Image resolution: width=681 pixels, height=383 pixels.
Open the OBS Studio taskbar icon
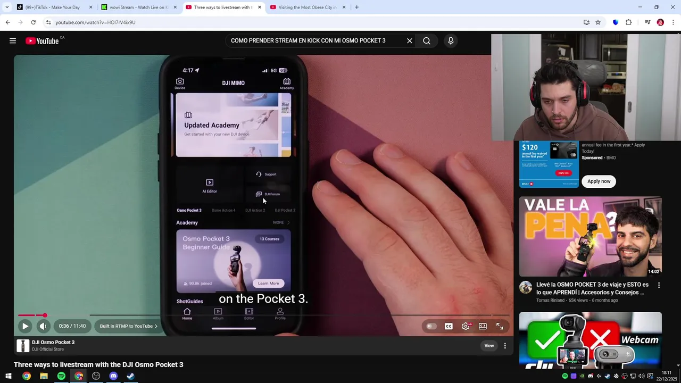click(x=96, y=376)
